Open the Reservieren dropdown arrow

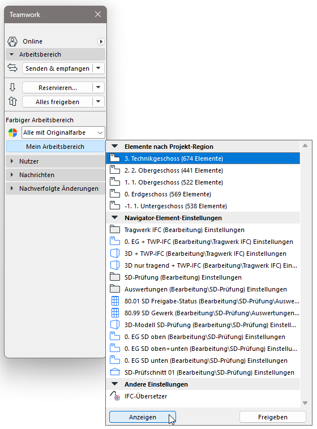98,88
